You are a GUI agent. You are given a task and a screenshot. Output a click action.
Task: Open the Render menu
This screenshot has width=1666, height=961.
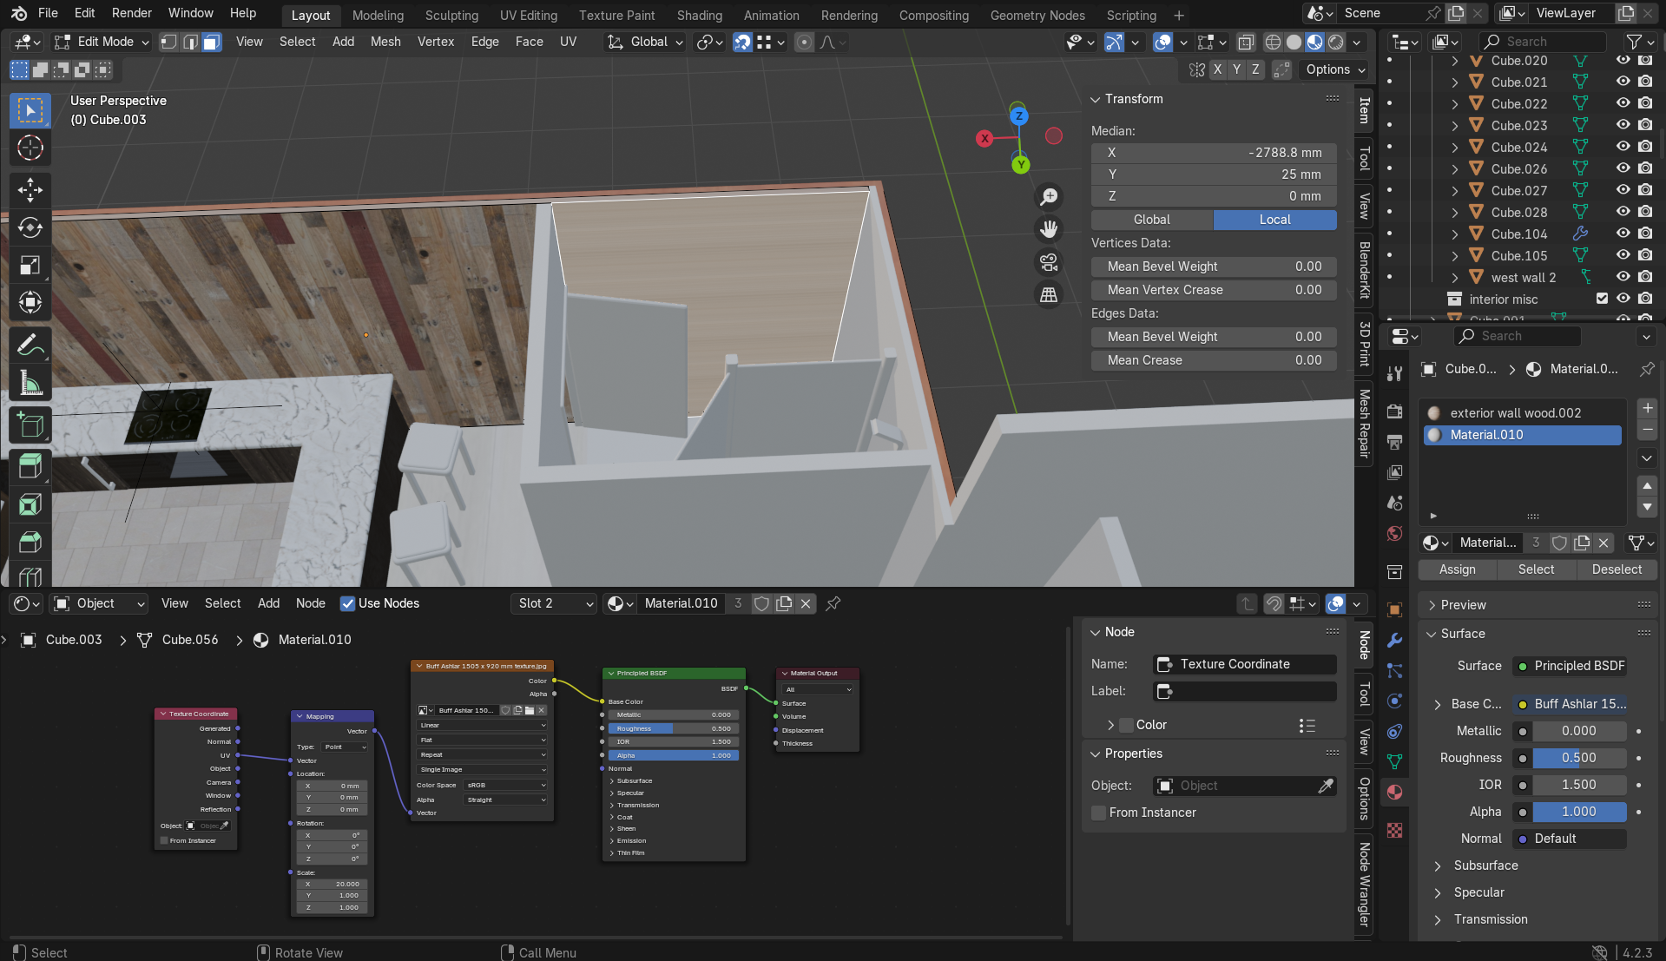131,13
